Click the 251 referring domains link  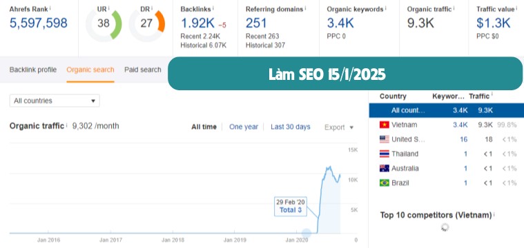pyautogui.click(x=256, y=23)
